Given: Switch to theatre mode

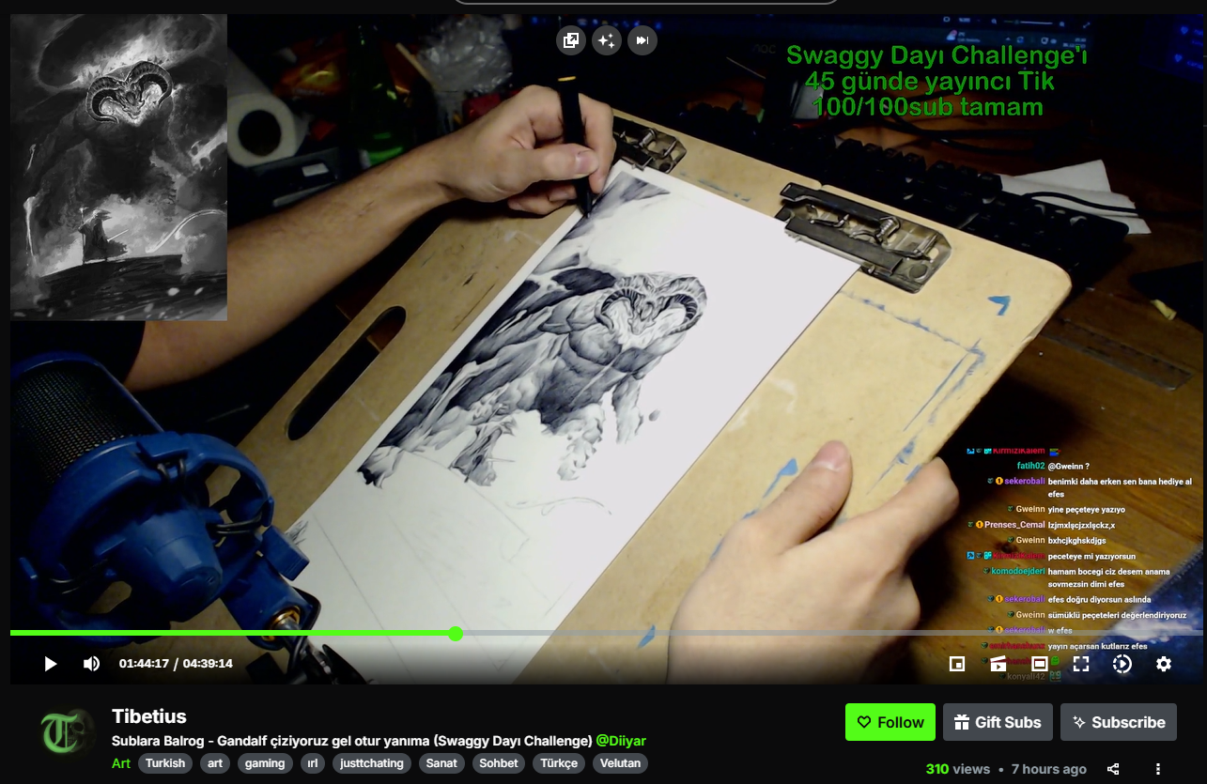Looking at the screenshot, I should coord(1040,664).
